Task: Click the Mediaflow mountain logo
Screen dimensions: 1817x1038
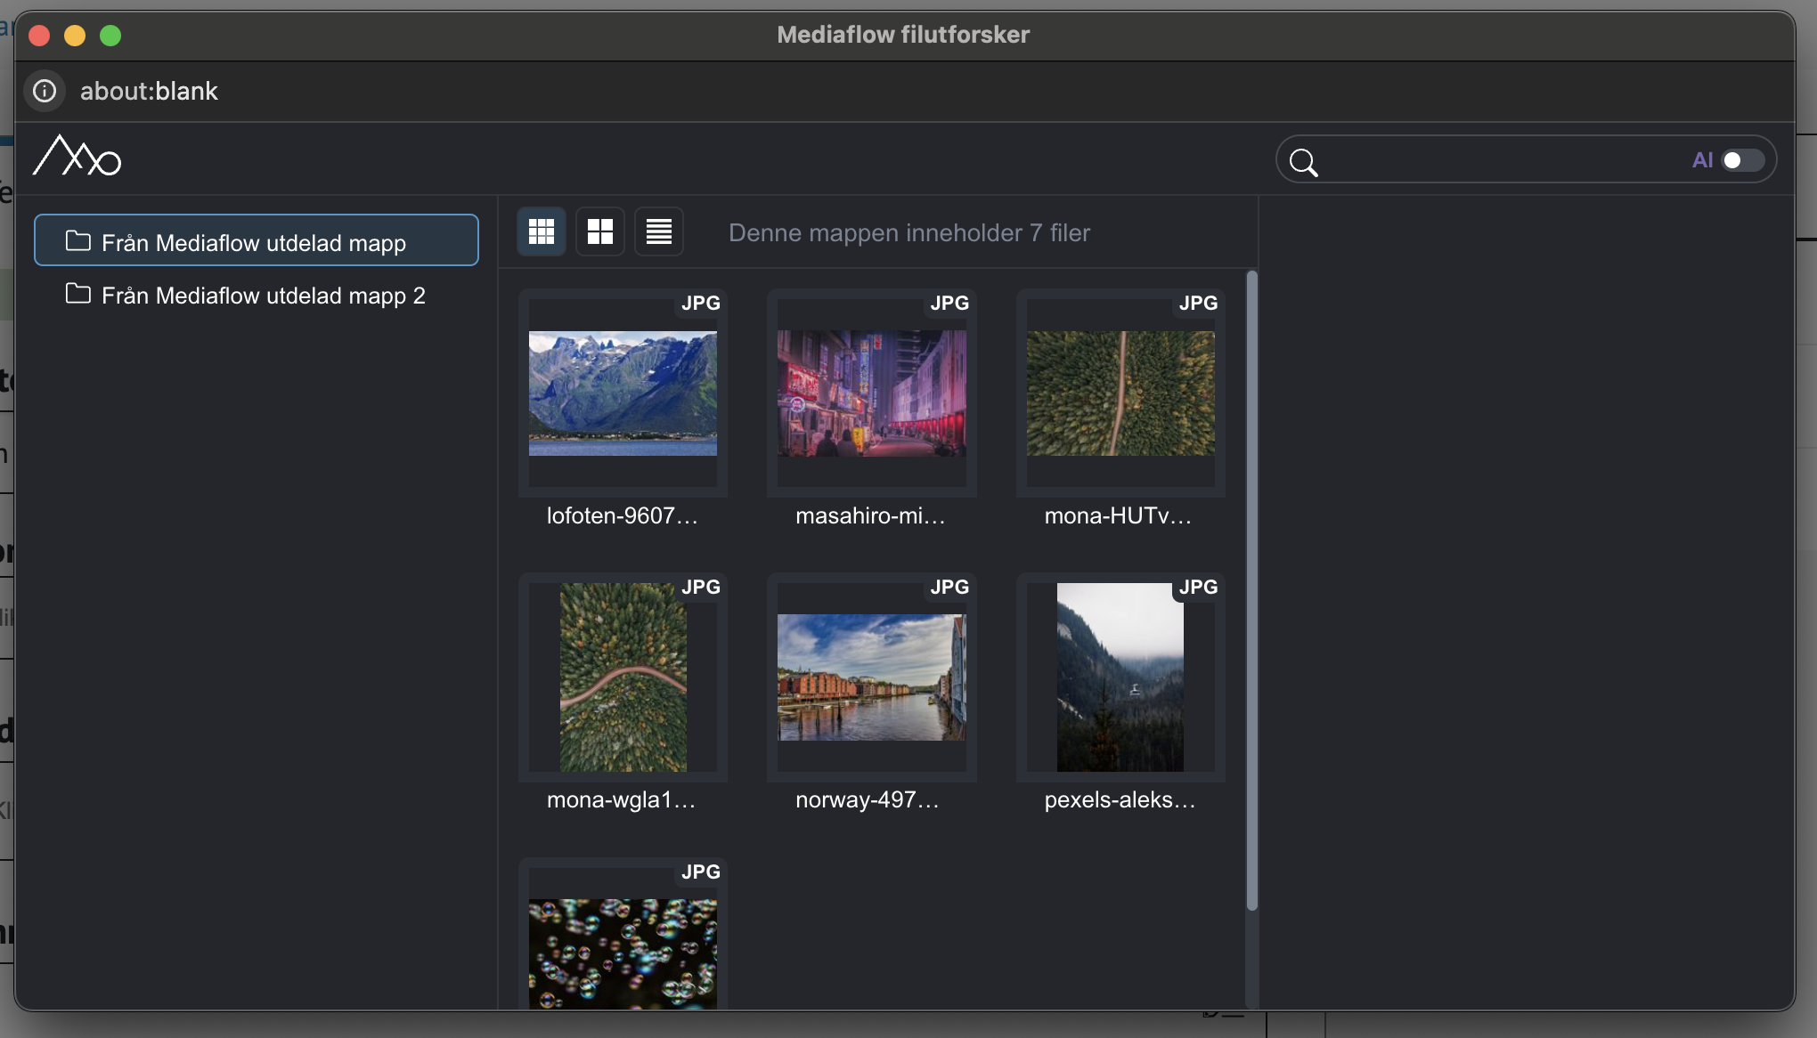Action: click(x=77, y=157)
